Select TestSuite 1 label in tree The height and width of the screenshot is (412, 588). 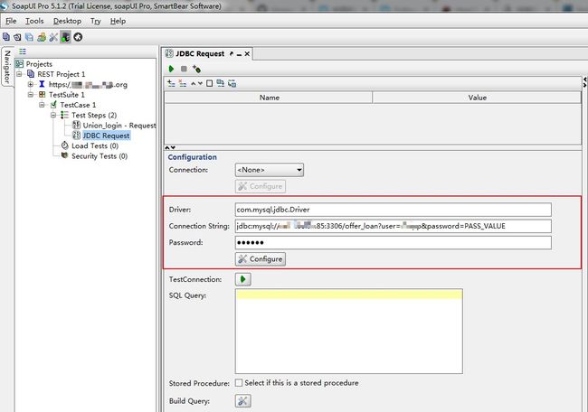(x=67, y=95)
